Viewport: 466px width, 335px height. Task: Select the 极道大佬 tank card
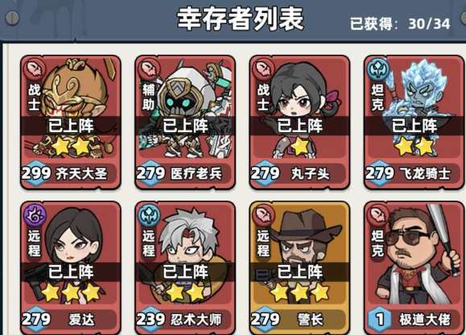pyautogui.click(x=414, y=268)
